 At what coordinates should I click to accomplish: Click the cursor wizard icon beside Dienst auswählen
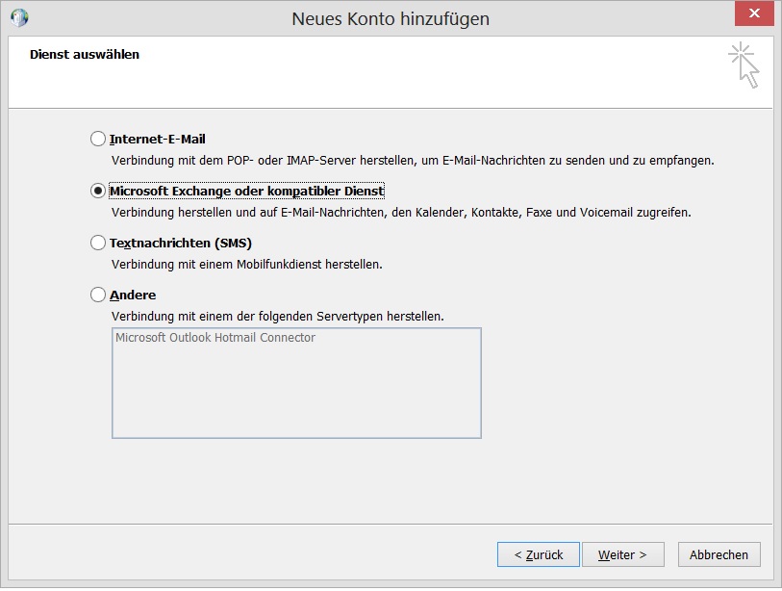click(744, 65)
